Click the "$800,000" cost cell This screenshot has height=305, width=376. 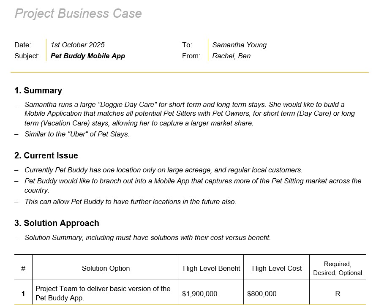(262, 294)
